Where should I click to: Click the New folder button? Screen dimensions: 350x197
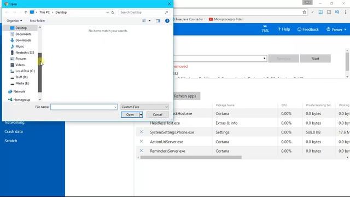pos(37,21)
